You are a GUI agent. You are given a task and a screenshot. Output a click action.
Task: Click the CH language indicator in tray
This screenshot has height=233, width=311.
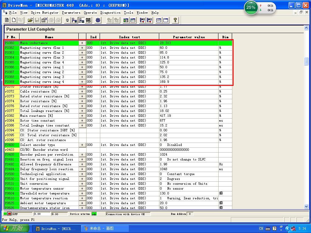(x=261, y=228)
